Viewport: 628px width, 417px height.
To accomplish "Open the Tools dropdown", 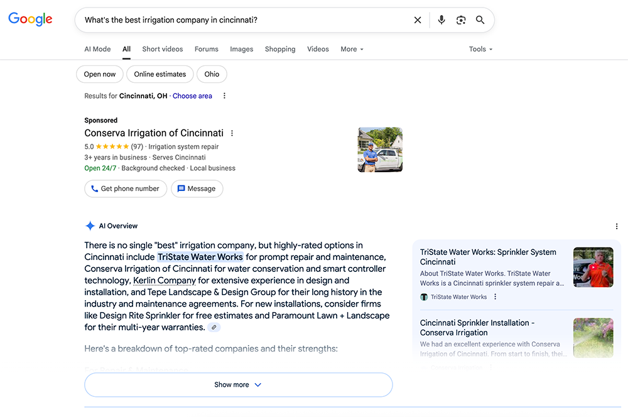I will 480,49.
